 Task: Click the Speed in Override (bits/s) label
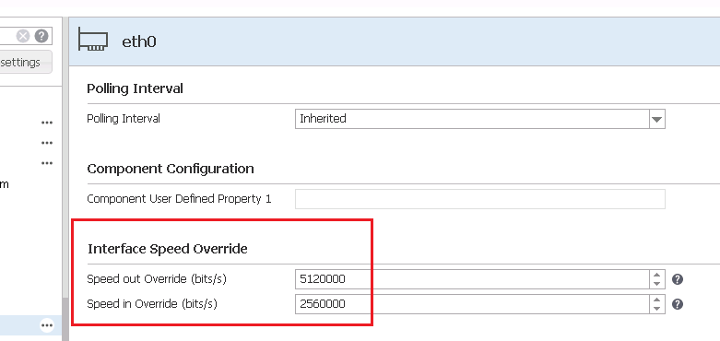click(x=152, y=304)
